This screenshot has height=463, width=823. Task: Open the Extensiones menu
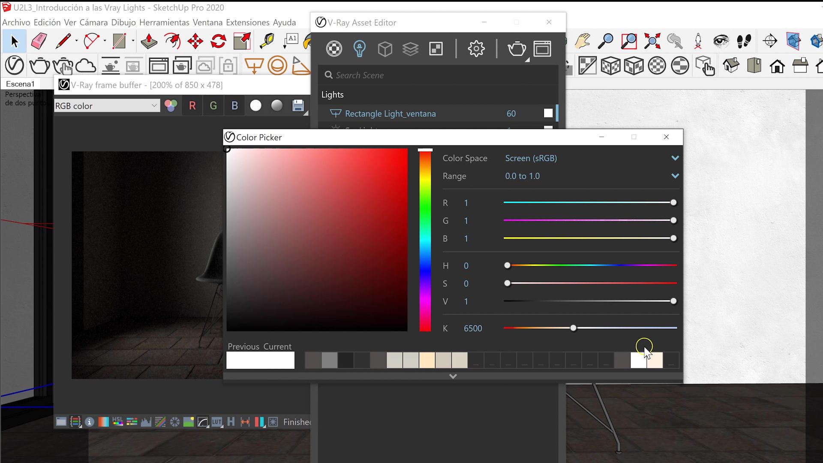click(248, 22)
